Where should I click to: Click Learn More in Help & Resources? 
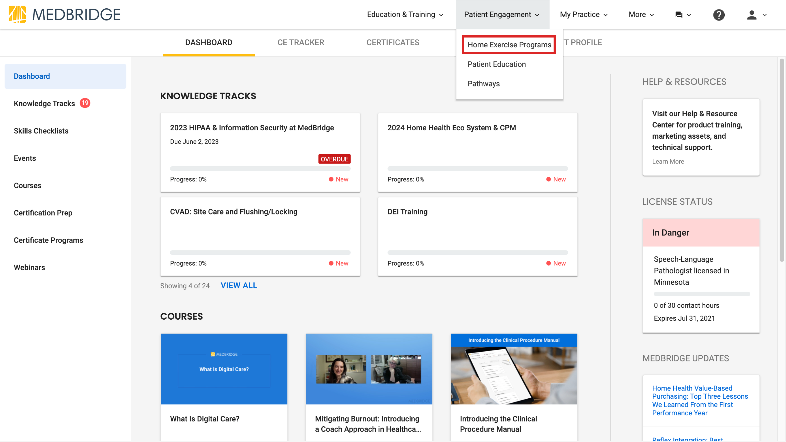(x=668, y=161)
